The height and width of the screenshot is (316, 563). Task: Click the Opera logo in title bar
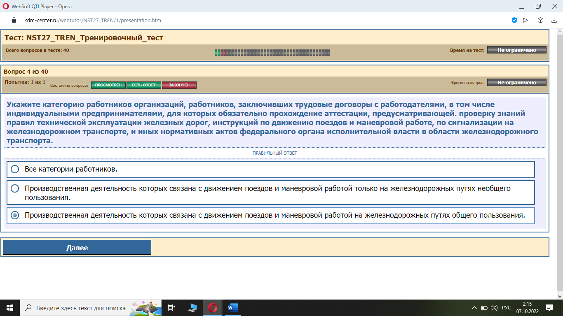coord(6,6)
